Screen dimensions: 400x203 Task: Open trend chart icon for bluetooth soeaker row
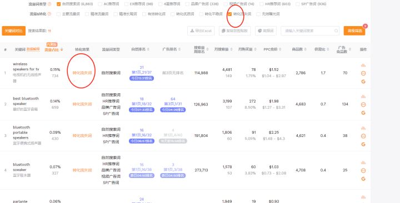(x=363, y=163)
